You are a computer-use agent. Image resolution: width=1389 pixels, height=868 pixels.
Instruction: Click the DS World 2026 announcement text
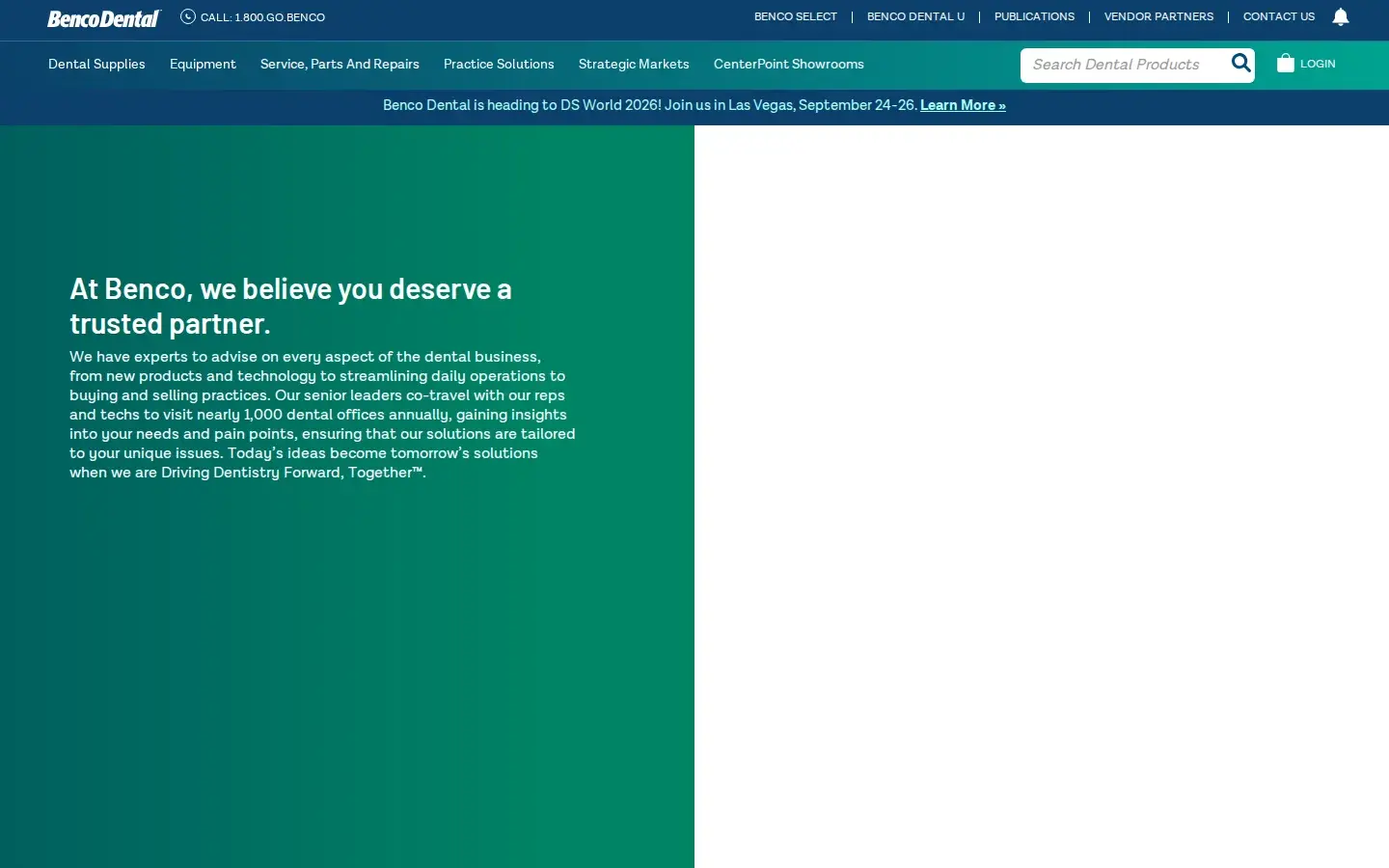click(x=650, y=105)
